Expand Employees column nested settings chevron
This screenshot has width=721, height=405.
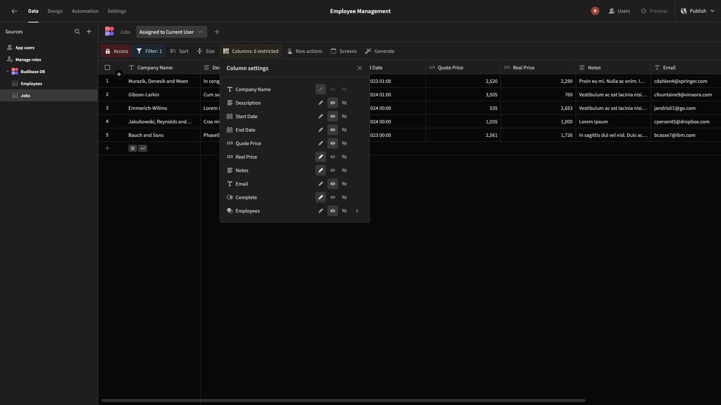tap(357, 211)
